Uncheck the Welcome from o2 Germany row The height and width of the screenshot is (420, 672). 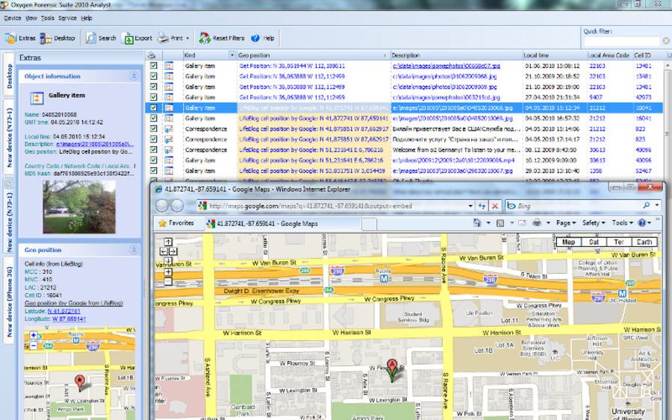153,149
